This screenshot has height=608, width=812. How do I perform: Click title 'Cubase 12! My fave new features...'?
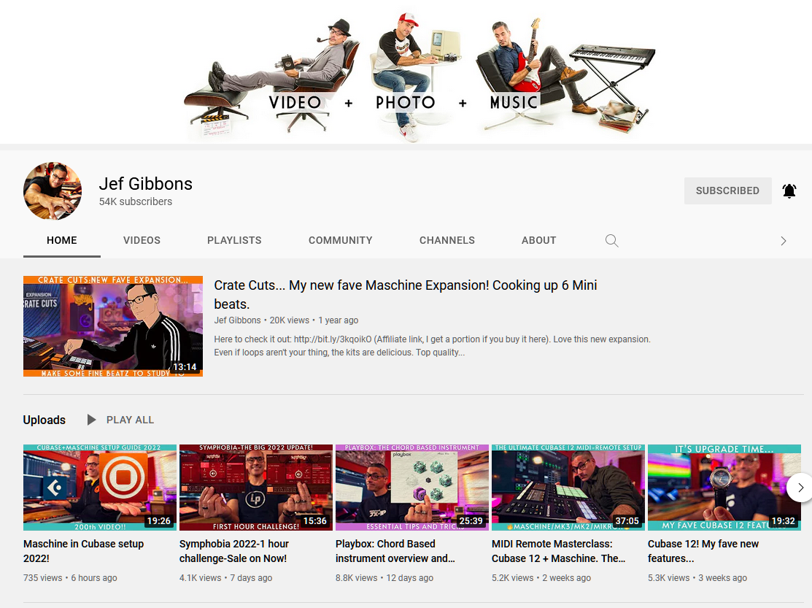click(x=703, y=551)
